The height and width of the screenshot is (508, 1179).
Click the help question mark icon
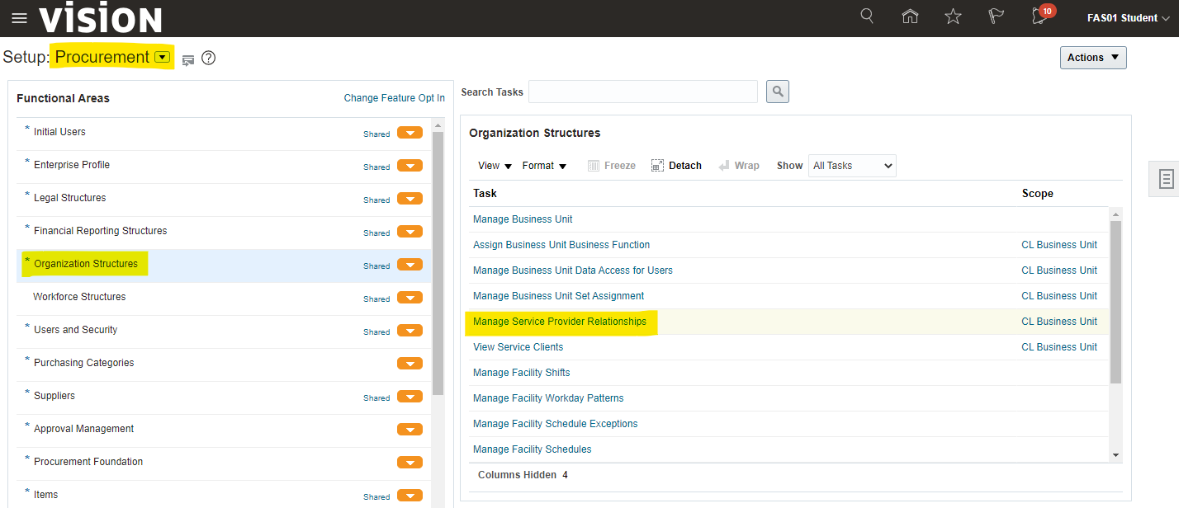point(208,58)
